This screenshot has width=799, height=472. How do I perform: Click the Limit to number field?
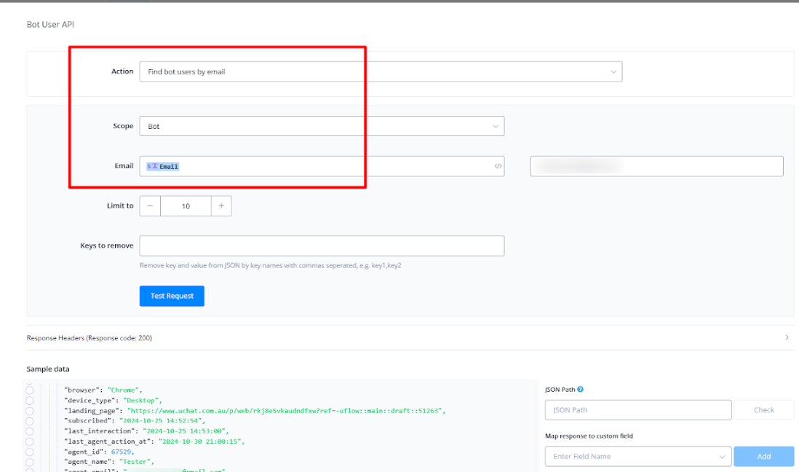[186, 206]
